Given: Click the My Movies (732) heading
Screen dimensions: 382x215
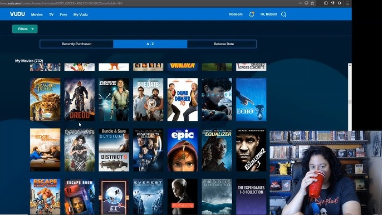Looking at the screenshot, I should [29, 61].
